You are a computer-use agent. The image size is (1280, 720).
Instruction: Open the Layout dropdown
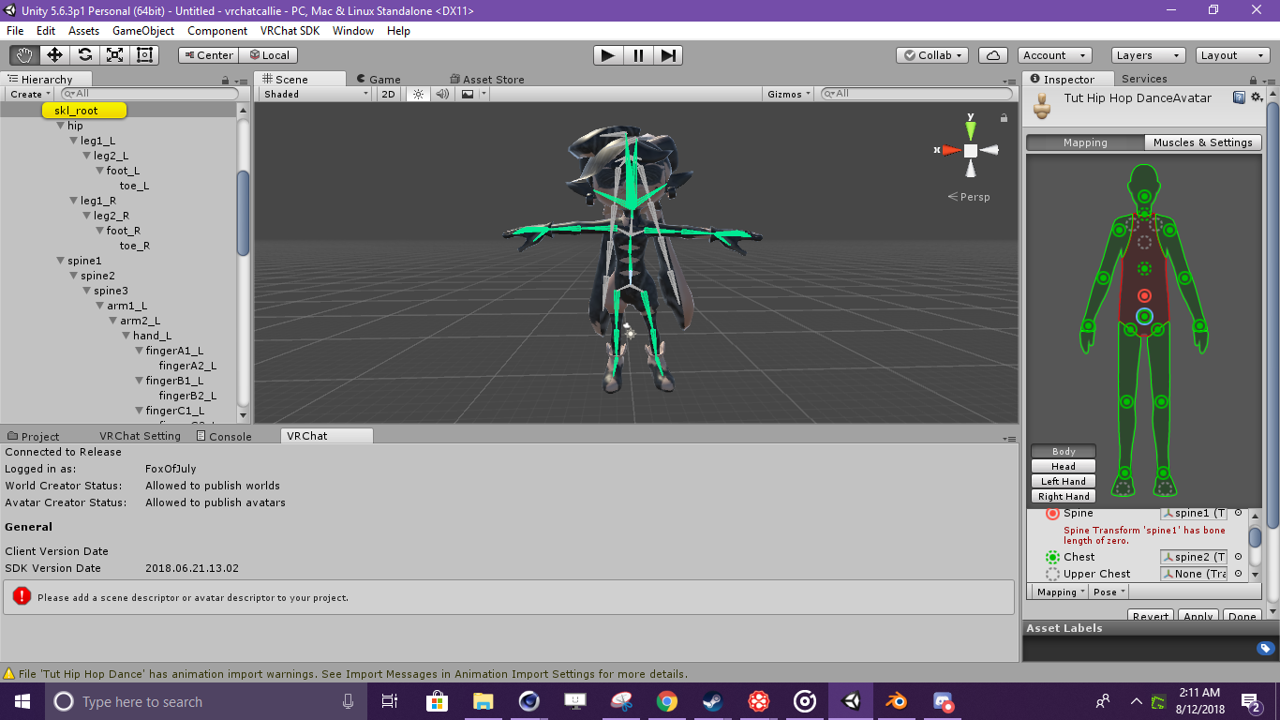coord(1231,55)
